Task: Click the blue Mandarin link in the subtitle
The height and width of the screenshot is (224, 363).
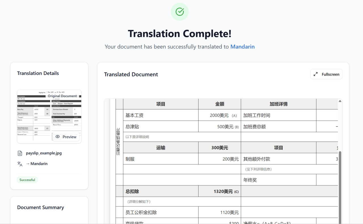Action: 242,47
